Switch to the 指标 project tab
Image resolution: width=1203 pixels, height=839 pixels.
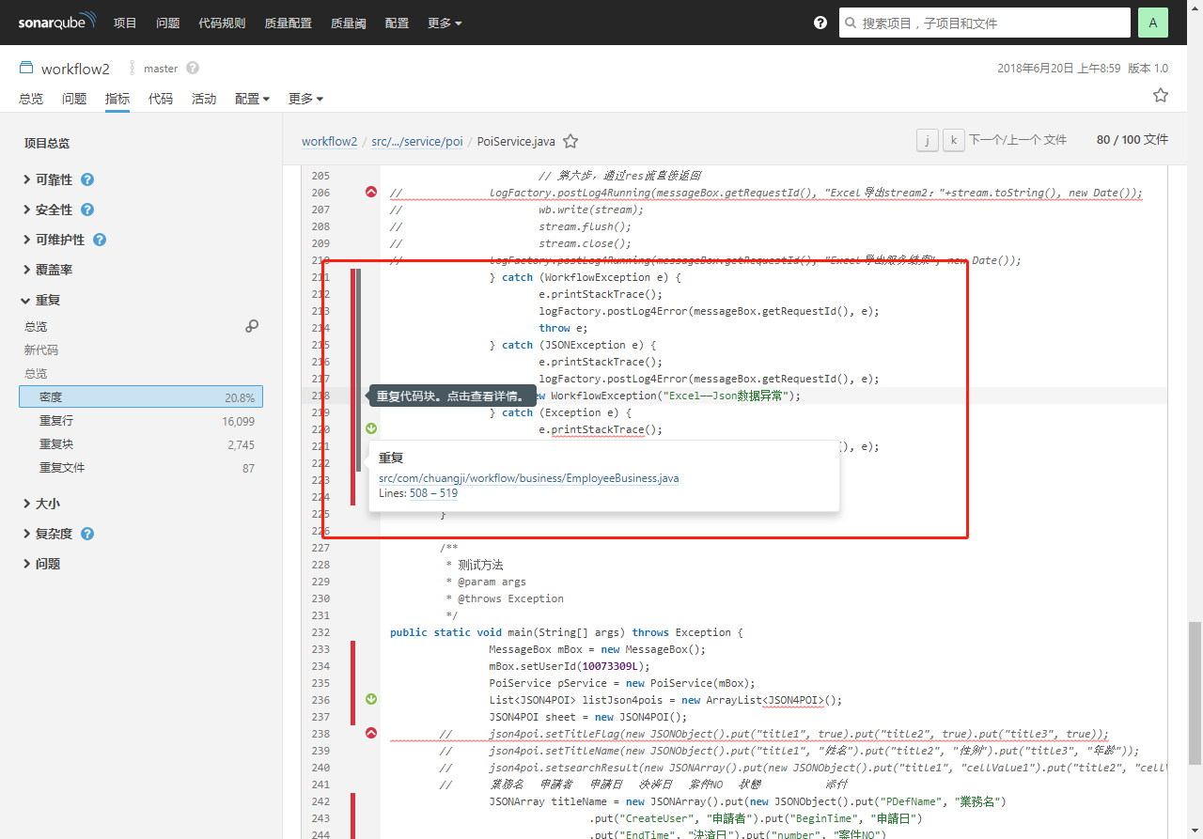tap(117, 99)
